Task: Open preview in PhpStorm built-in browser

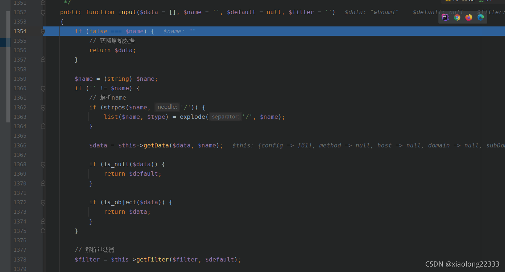Action: [445, 17]
